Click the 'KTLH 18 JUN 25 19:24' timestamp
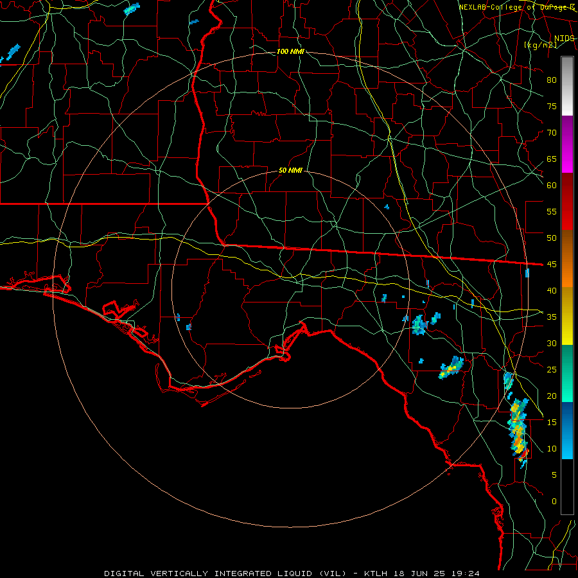 pyautogui.click(x=422, y=574)
